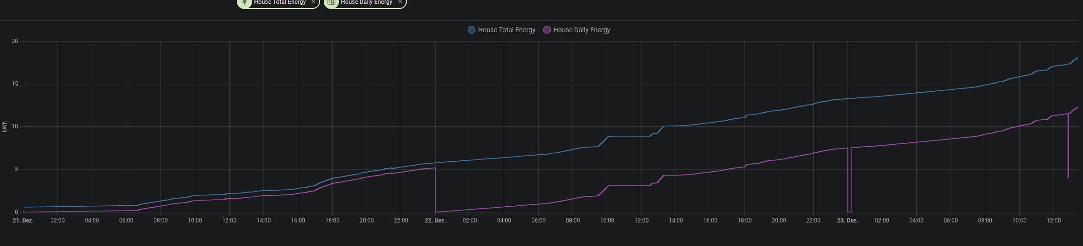Click the House Total Energy chip label
Viewport: 1083px width, 246px height.
tap(280, 2)
